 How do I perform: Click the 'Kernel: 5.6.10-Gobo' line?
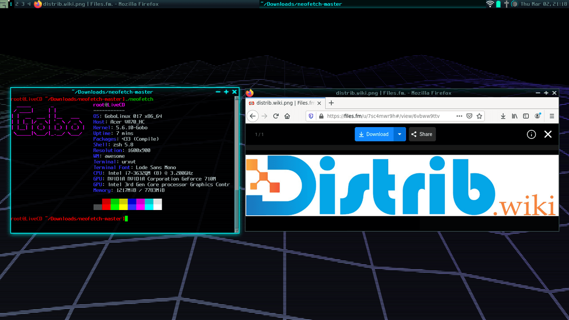(120, 128)
